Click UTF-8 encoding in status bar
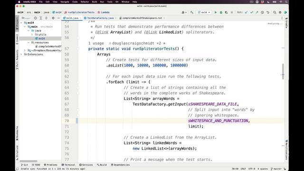 tap(252, 169)
